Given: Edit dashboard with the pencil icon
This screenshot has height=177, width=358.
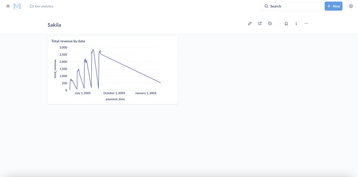Looking at the screenshot, I should [x=250, y=23].
